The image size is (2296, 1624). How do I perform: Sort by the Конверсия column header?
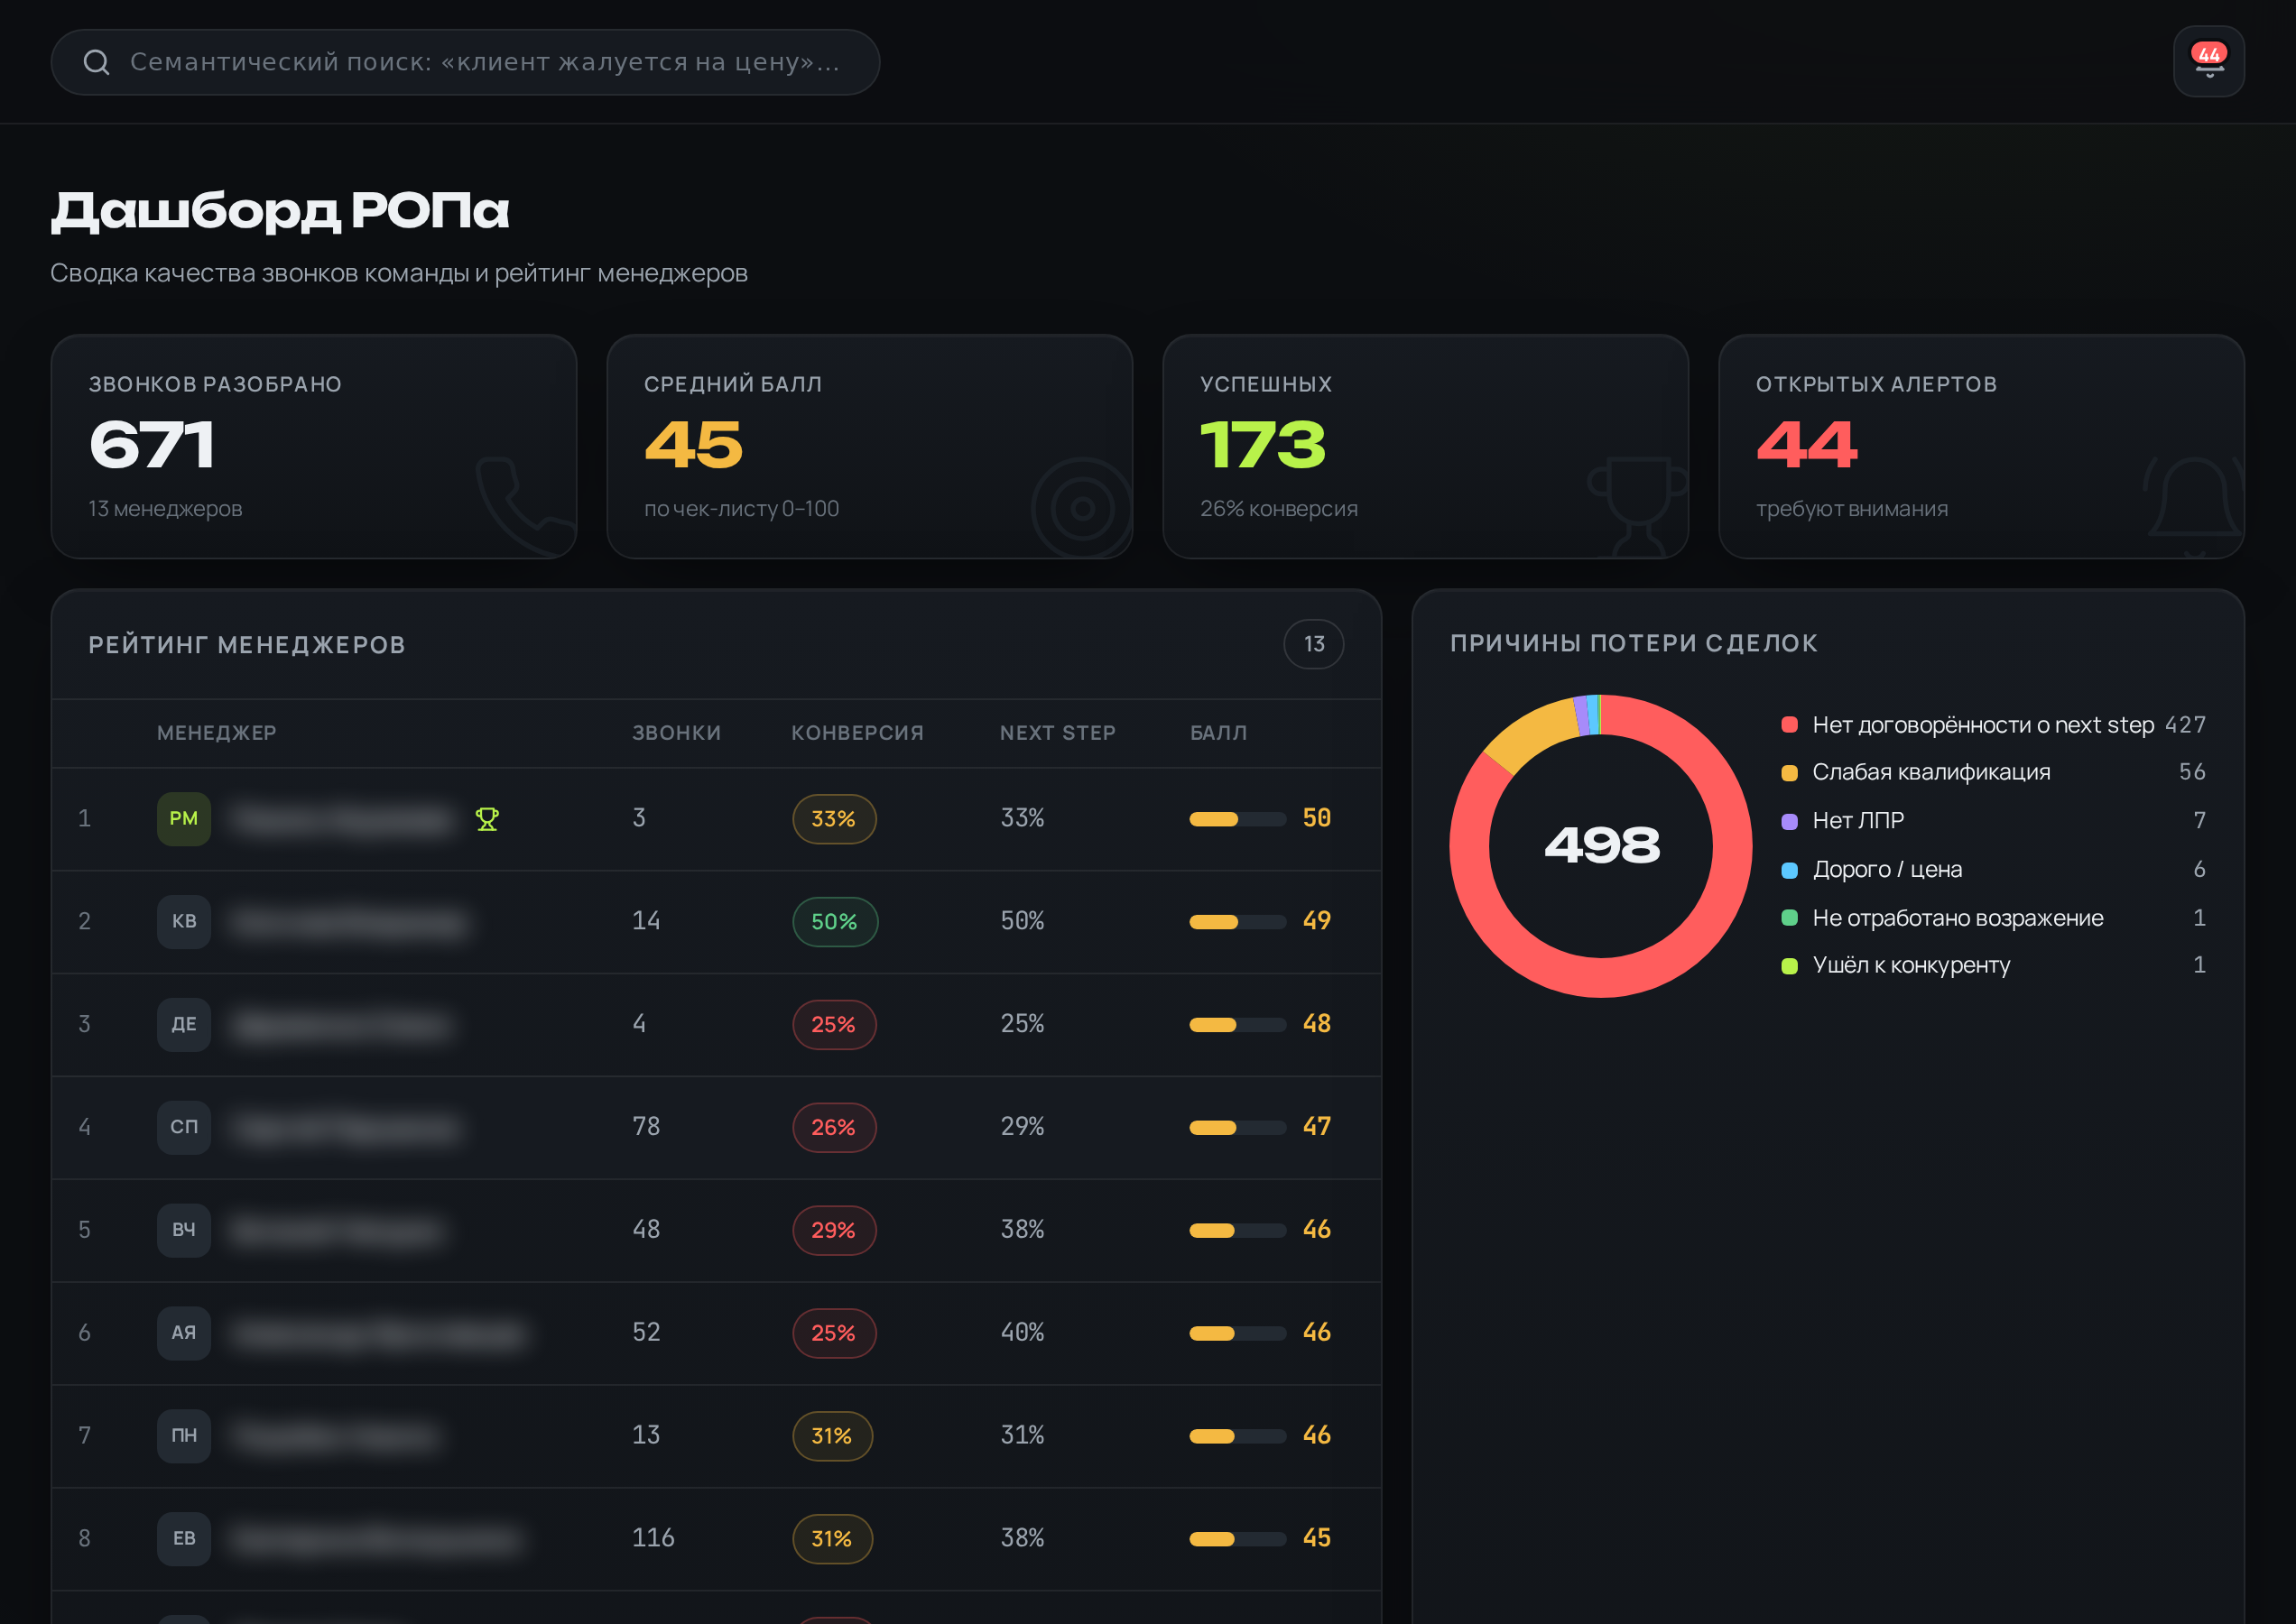857,733
